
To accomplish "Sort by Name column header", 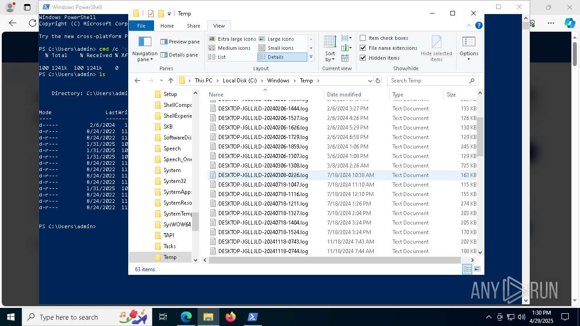I will (266, 94).
